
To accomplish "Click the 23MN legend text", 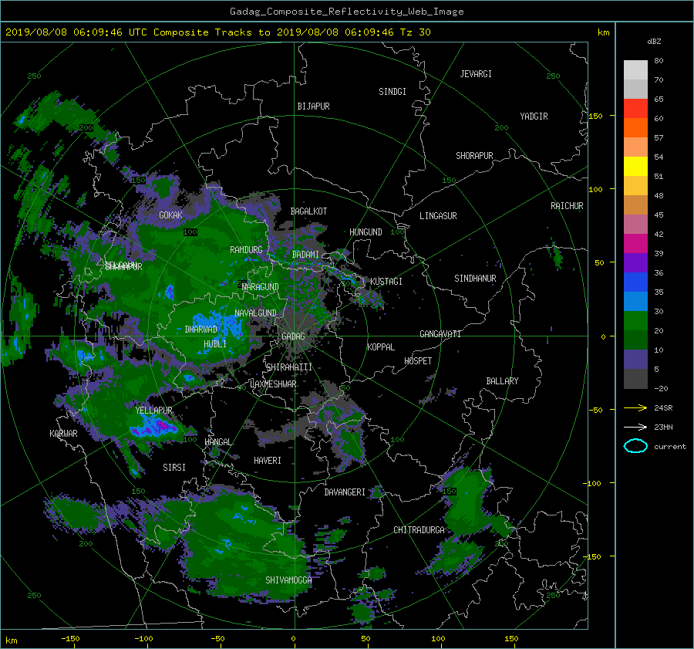I will tap(663, 428).
